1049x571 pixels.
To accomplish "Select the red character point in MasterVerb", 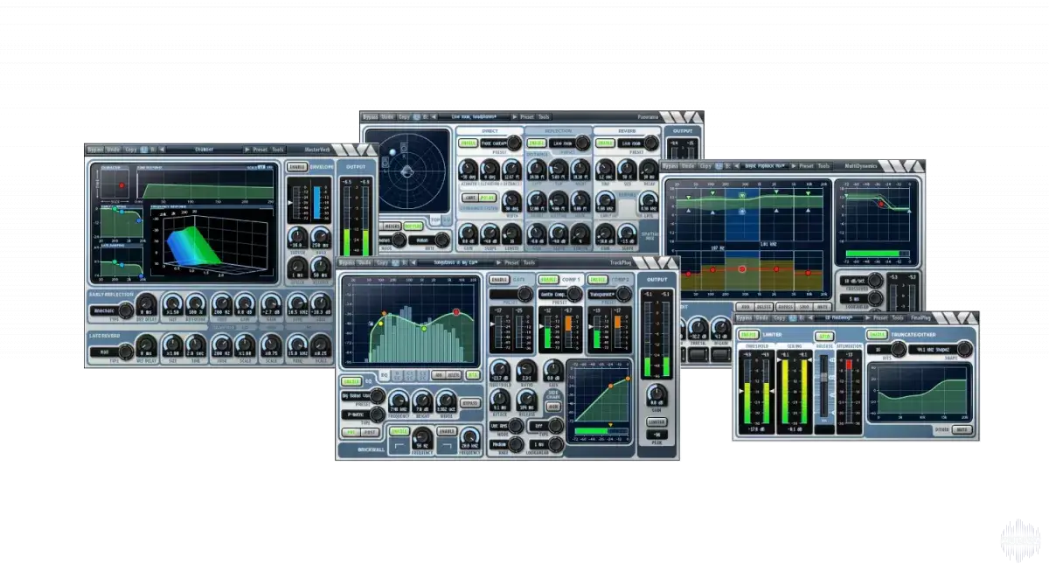I will pyautogui.click(x=122, y=185).
